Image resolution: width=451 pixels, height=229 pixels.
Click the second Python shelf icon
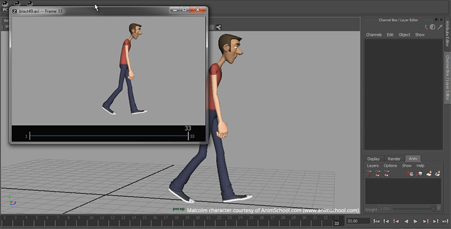point(17,4)
